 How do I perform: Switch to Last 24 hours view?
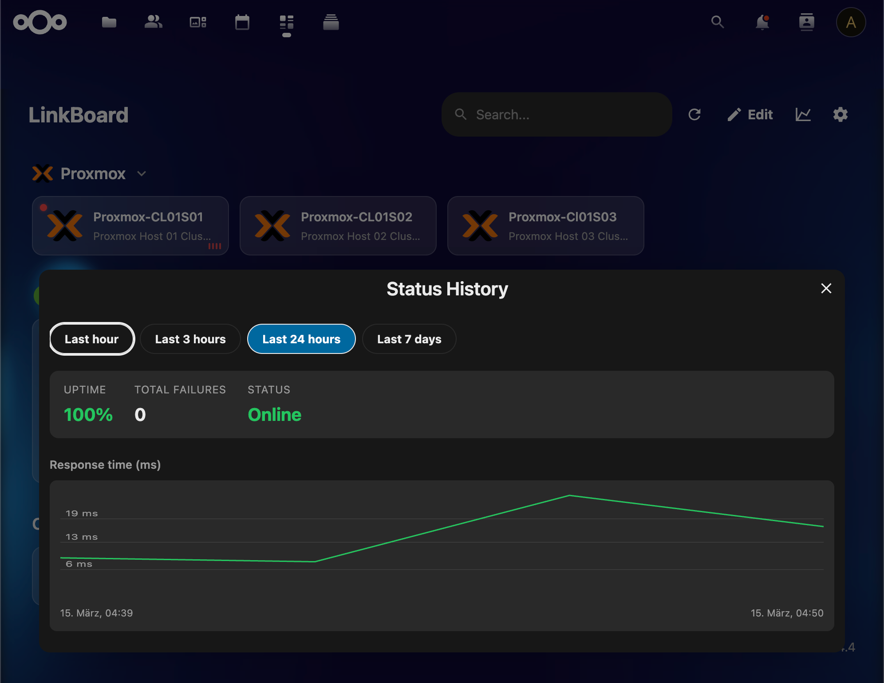pos(301,339)
